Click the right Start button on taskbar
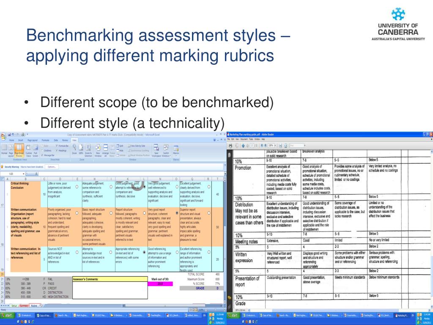 point(234,315)
